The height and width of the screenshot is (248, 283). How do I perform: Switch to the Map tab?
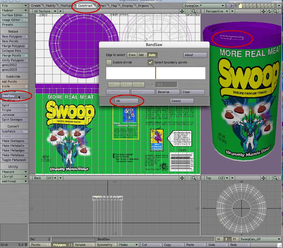(x=114, y=6)
